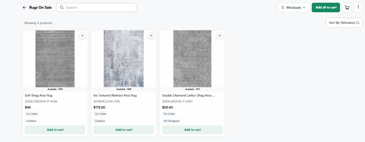Screen dimensions: 365x142
Task: Open the Iris Textured Abstract rug image
Action: (x=124, y=59)
